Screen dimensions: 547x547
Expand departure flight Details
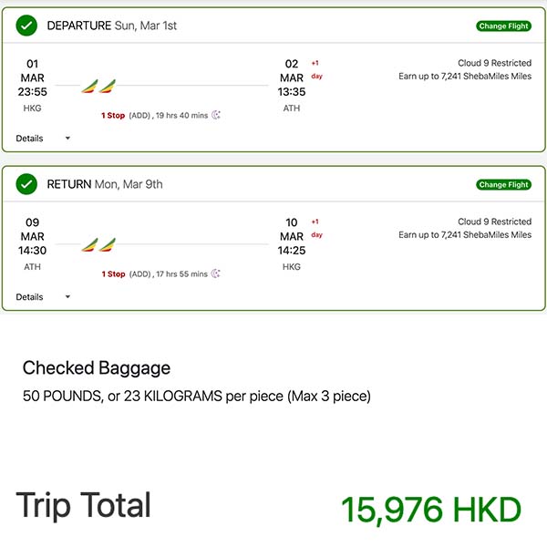(30, 139)
